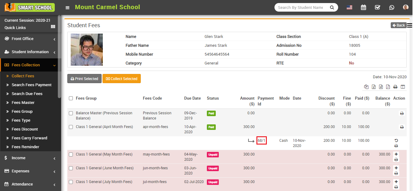Print the fees table
This screenshot has height=191, width=418.
(x=395, y=87)
